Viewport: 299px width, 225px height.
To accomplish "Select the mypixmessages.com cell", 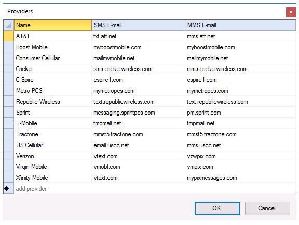I will 240,178.
